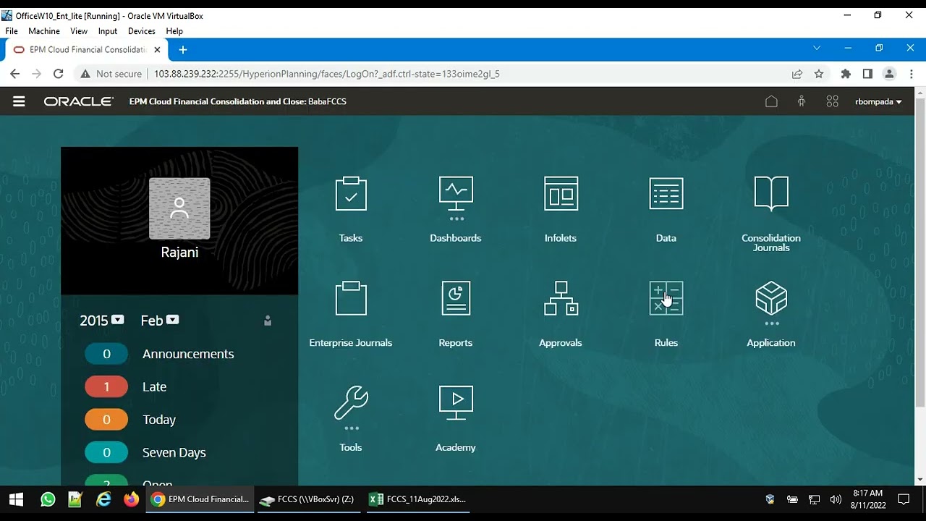Open the flow/cluster navigation grid icon
This screenshot has width=926, height=521.
pos(832,101)
